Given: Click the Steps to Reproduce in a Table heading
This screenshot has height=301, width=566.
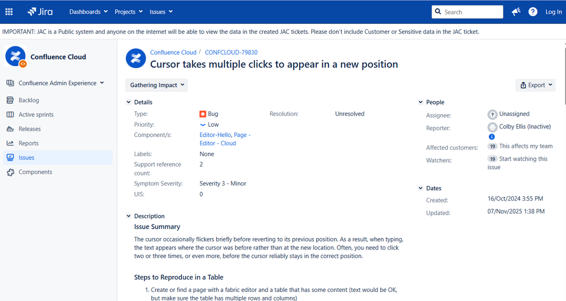Looking at the screenshot, I should point(178,277).
